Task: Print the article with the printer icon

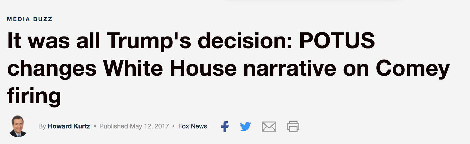Action: 293,126
